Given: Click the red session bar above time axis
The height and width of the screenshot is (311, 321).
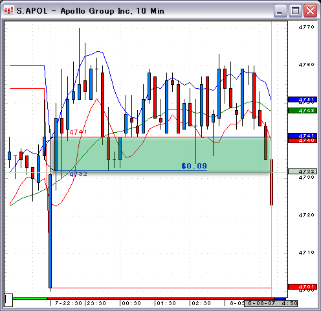Looking at the screenshot, I should (x=160, y=299).
